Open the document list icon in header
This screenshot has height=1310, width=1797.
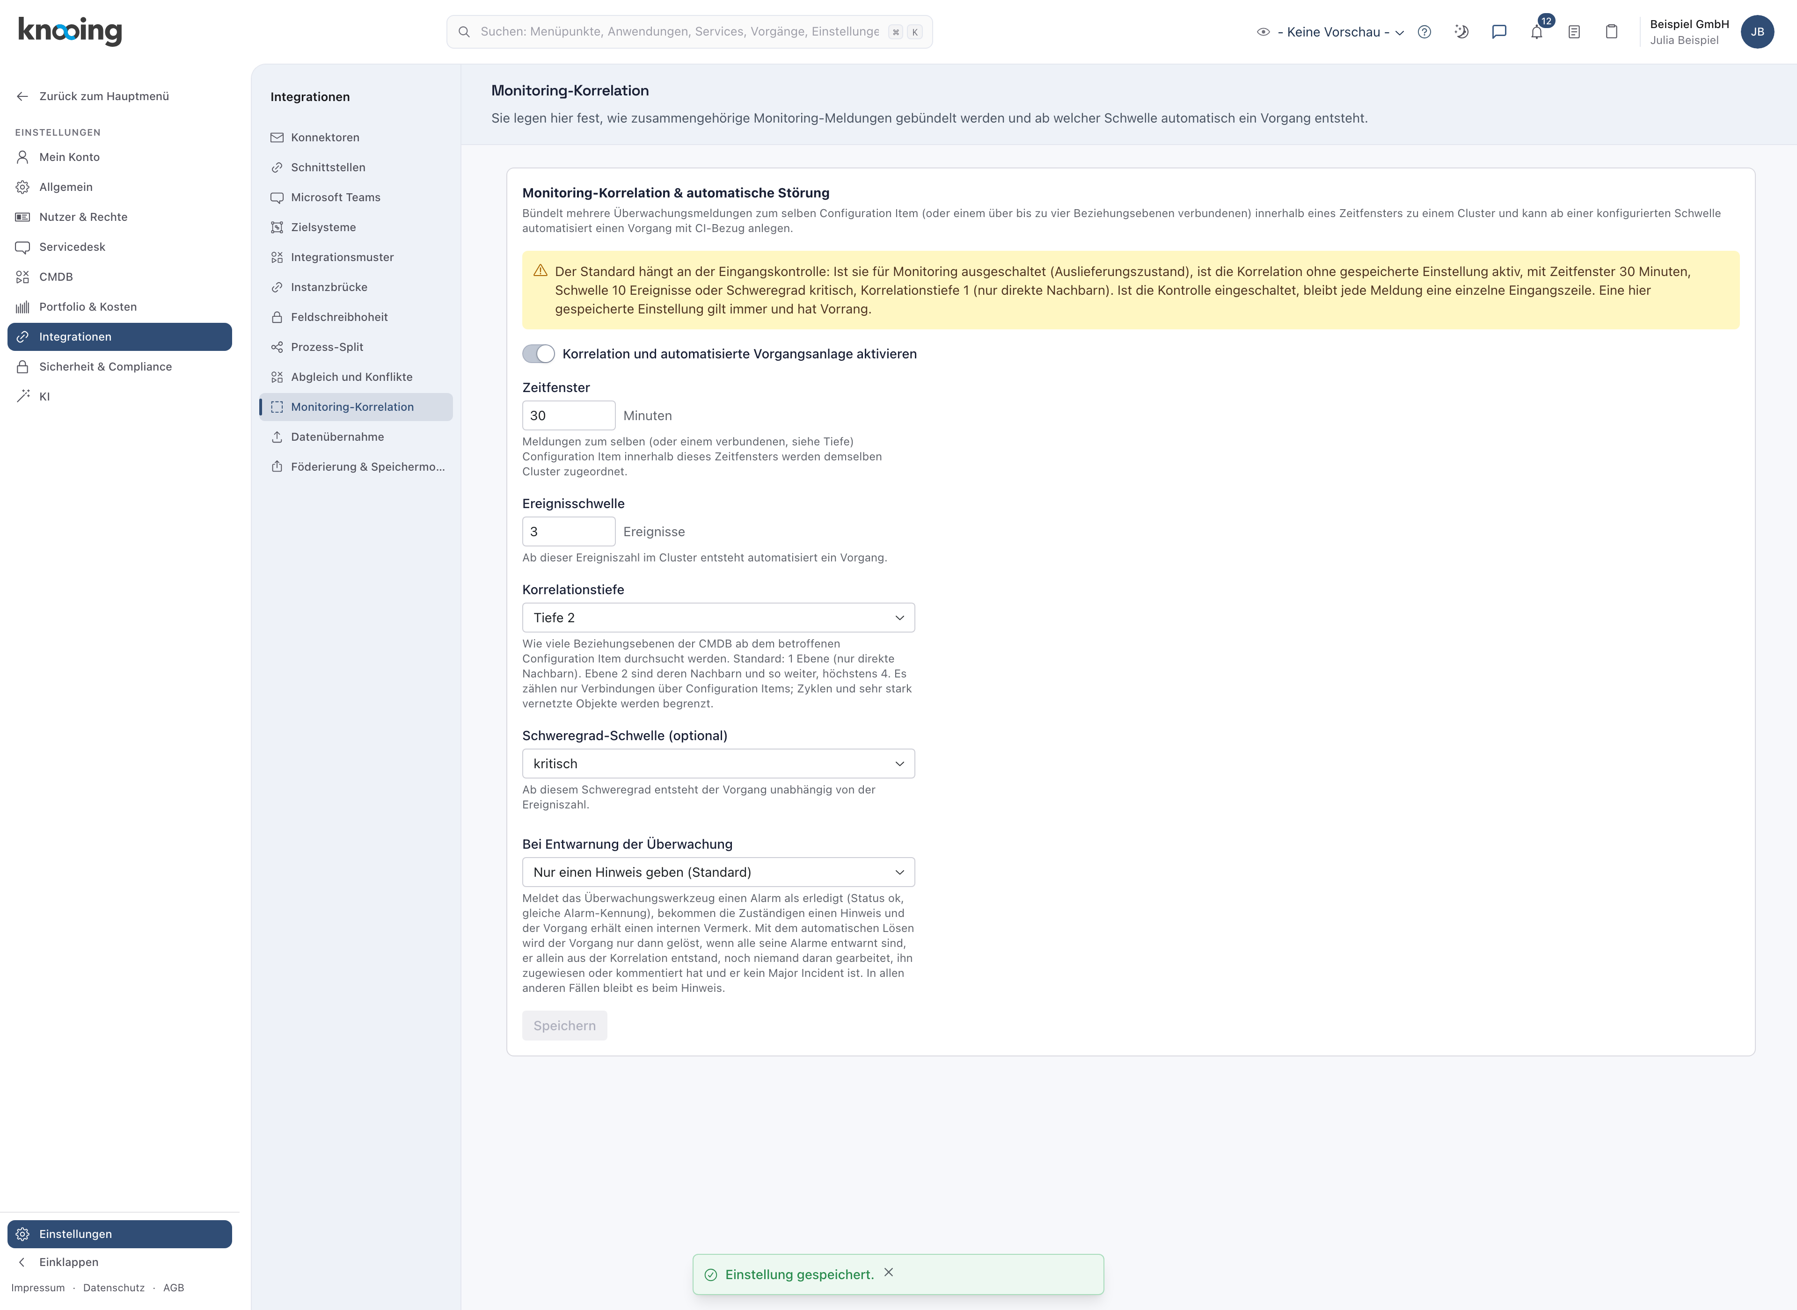pos(1574,32)
